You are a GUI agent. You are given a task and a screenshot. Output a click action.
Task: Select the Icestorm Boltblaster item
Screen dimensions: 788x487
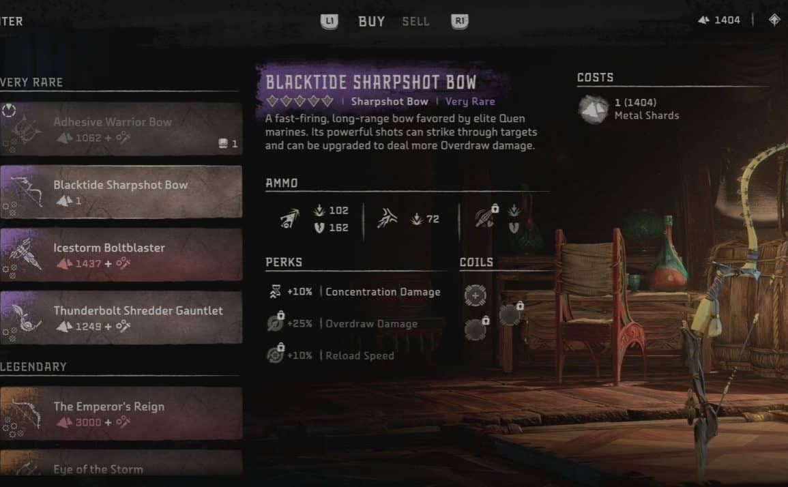coord(121,255)
